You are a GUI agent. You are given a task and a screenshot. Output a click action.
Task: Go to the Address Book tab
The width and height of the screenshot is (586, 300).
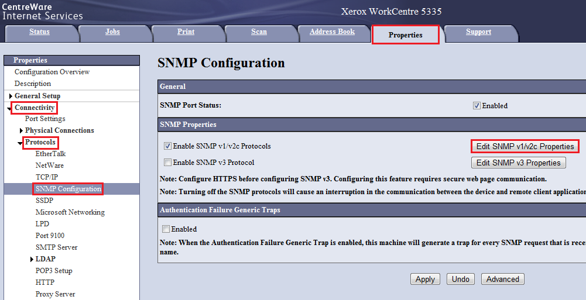point(332,32)
